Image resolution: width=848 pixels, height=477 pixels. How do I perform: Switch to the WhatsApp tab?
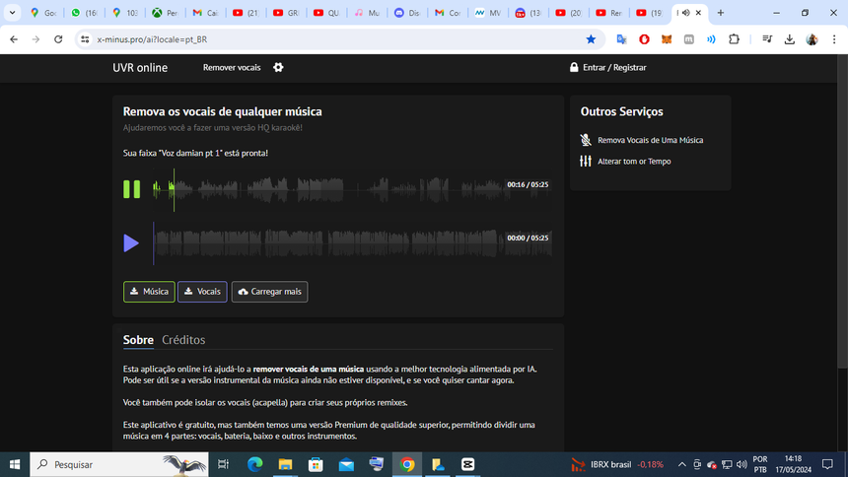point(86,13)
